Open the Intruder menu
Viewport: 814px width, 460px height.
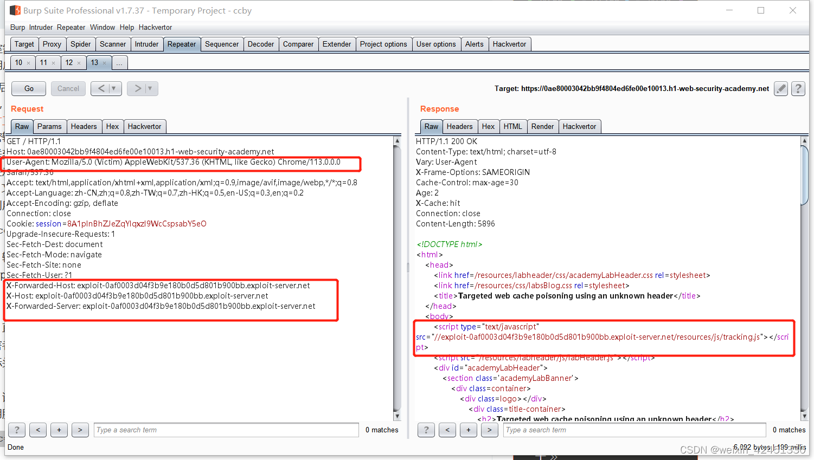pyautogui.click(x=41, y=27)
